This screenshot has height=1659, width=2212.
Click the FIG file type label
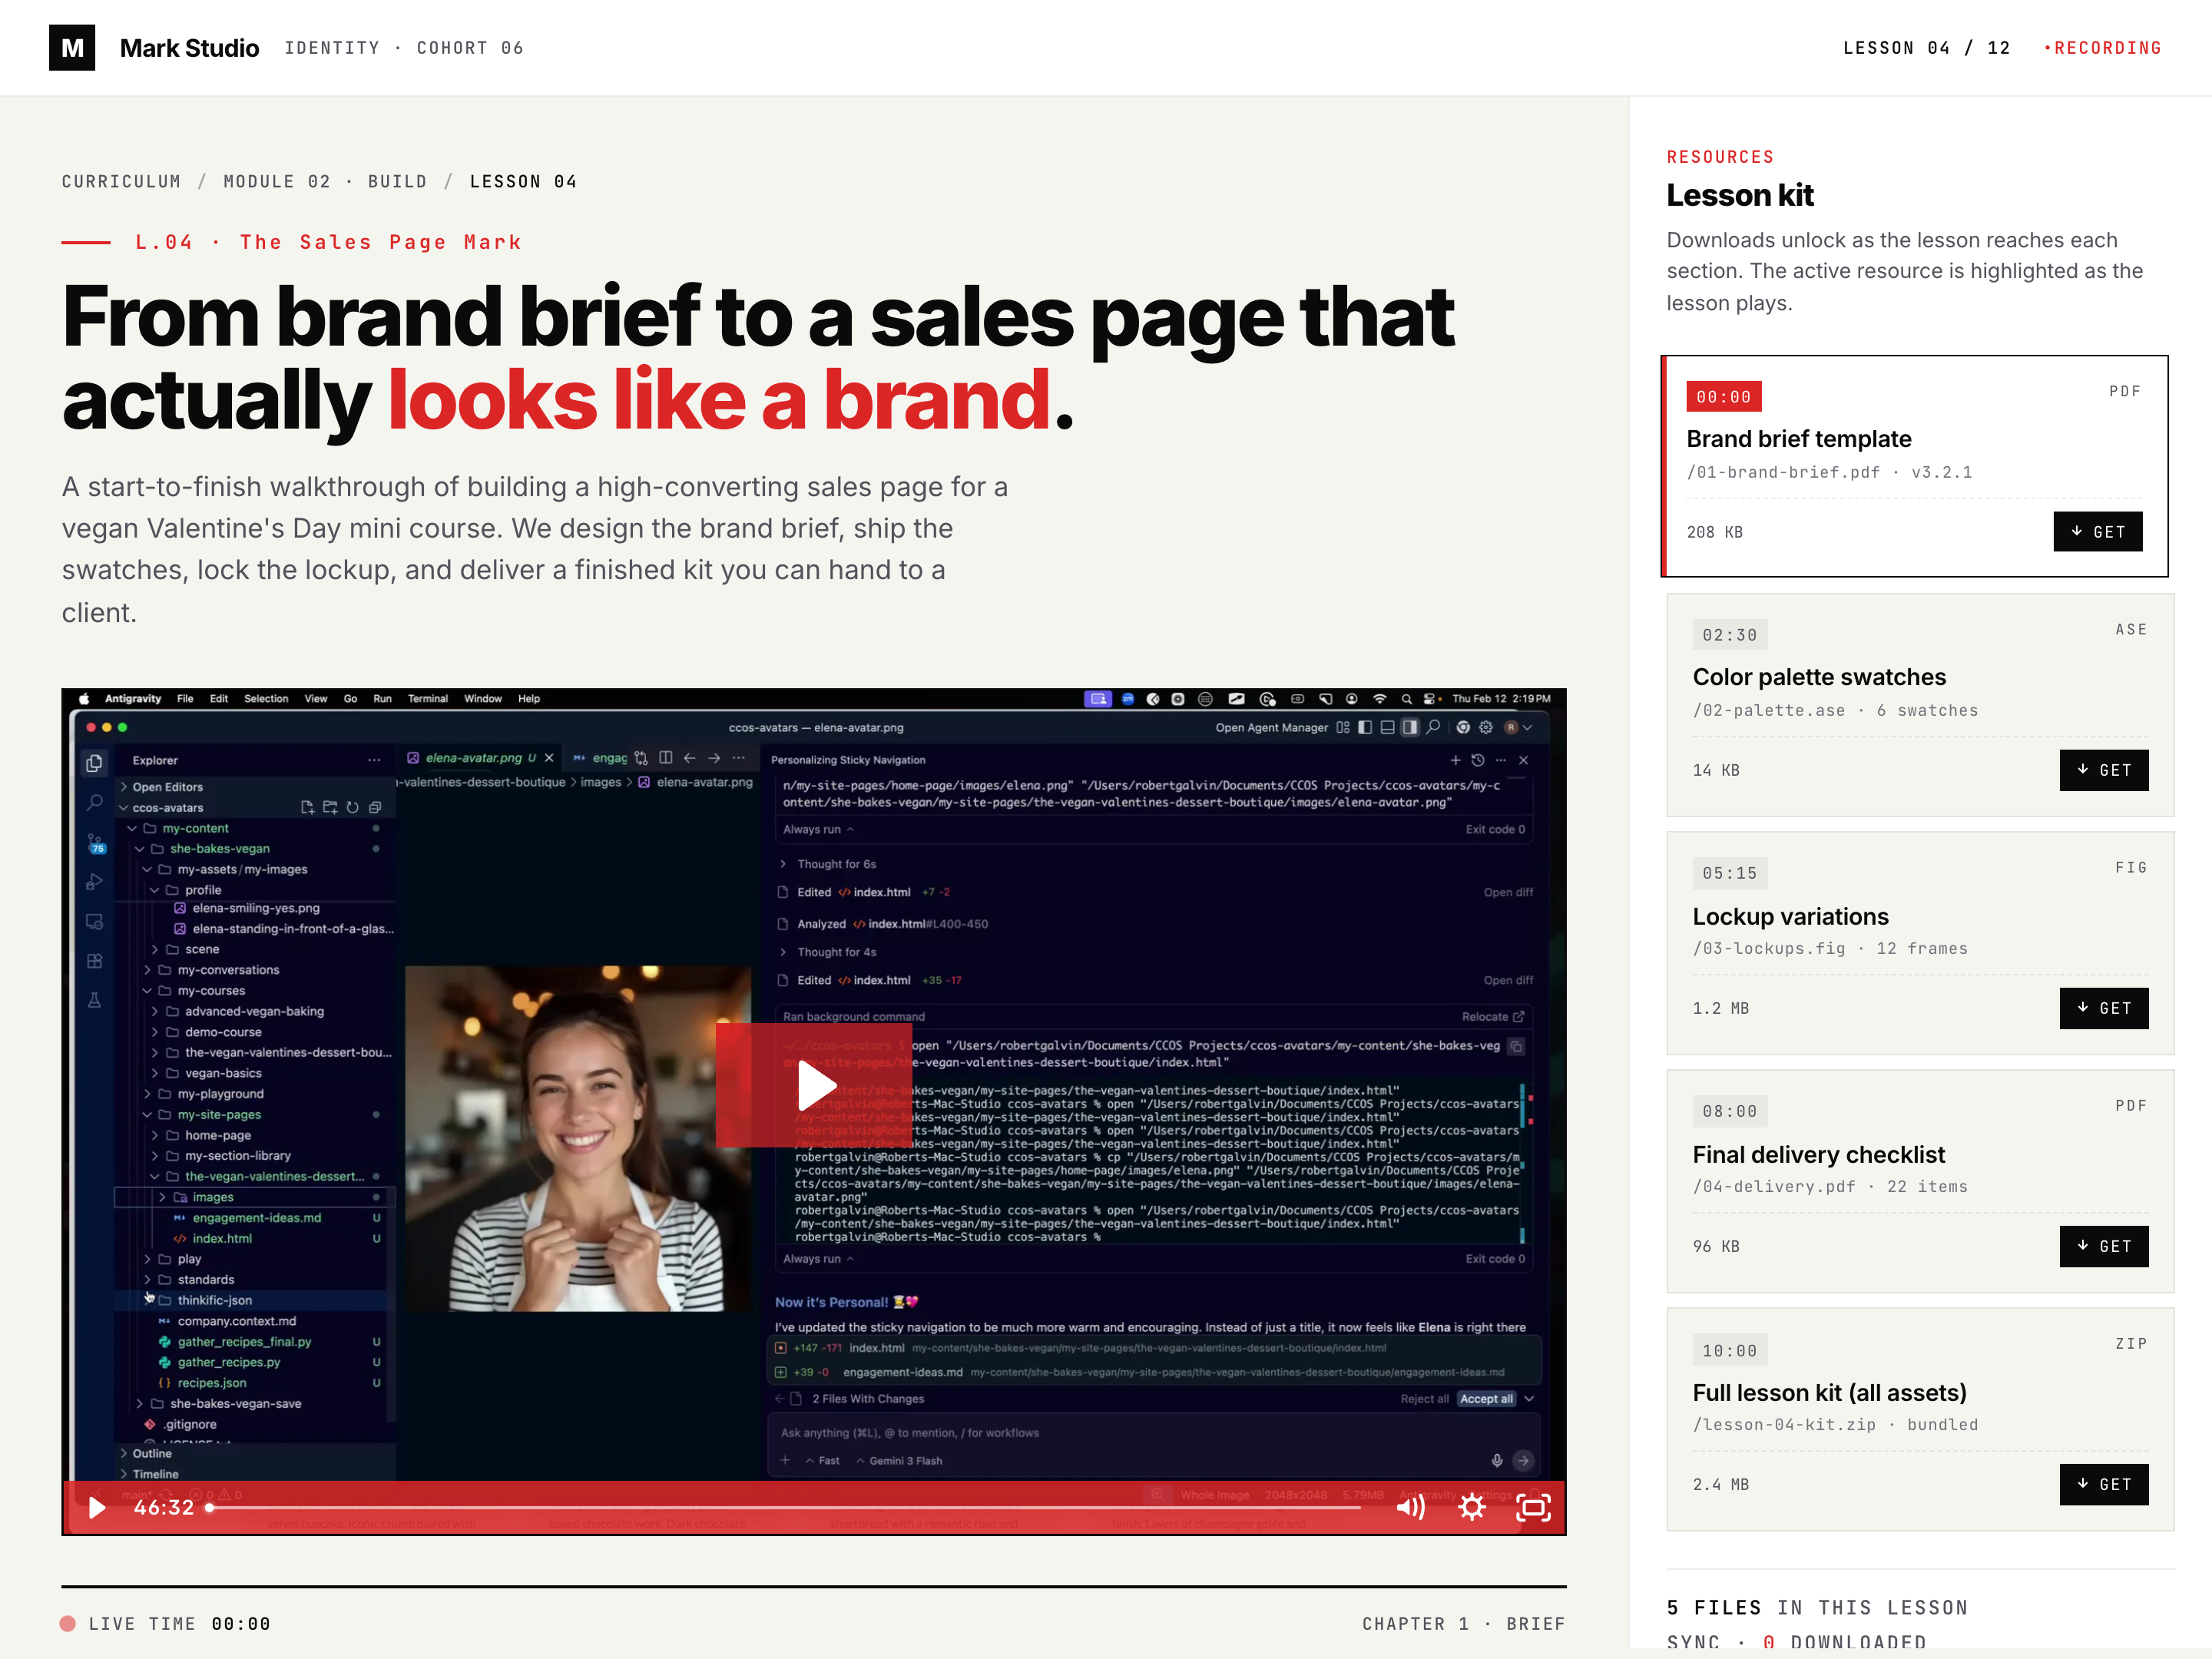(x=2131, y=867)
